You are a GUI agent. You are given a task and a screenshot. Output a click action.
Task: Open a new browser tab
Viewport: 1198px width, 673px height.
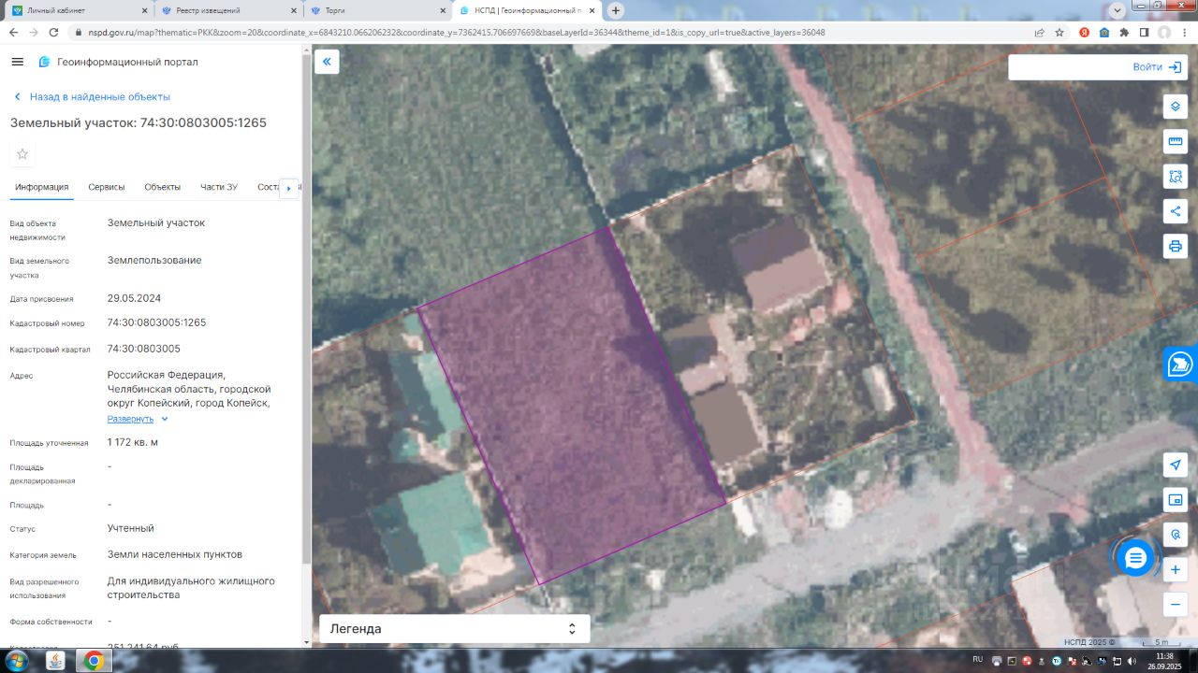coord(616,10)
